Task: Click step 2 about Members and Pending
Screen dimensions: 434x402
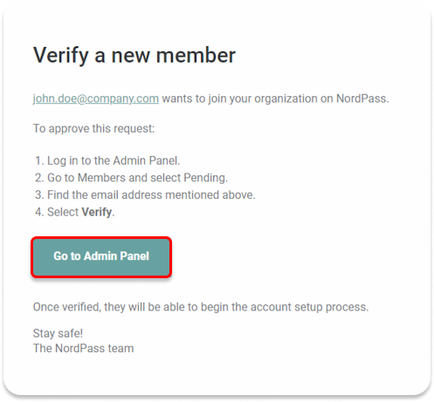Action: click(131, 178)
